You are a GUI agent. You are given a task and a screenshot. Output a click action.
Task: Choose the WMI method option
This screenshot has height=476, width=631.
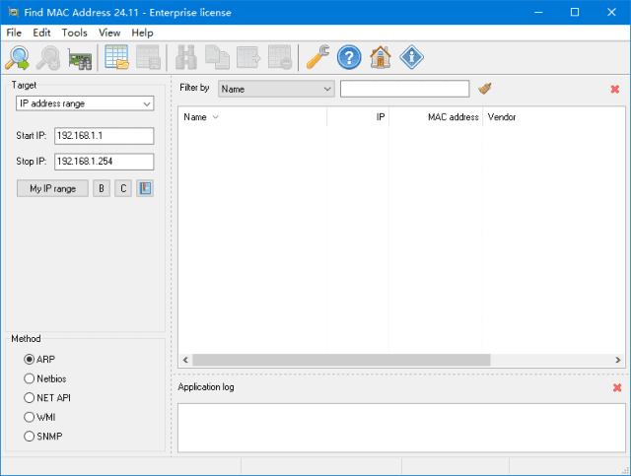click(x=30, y=417)
